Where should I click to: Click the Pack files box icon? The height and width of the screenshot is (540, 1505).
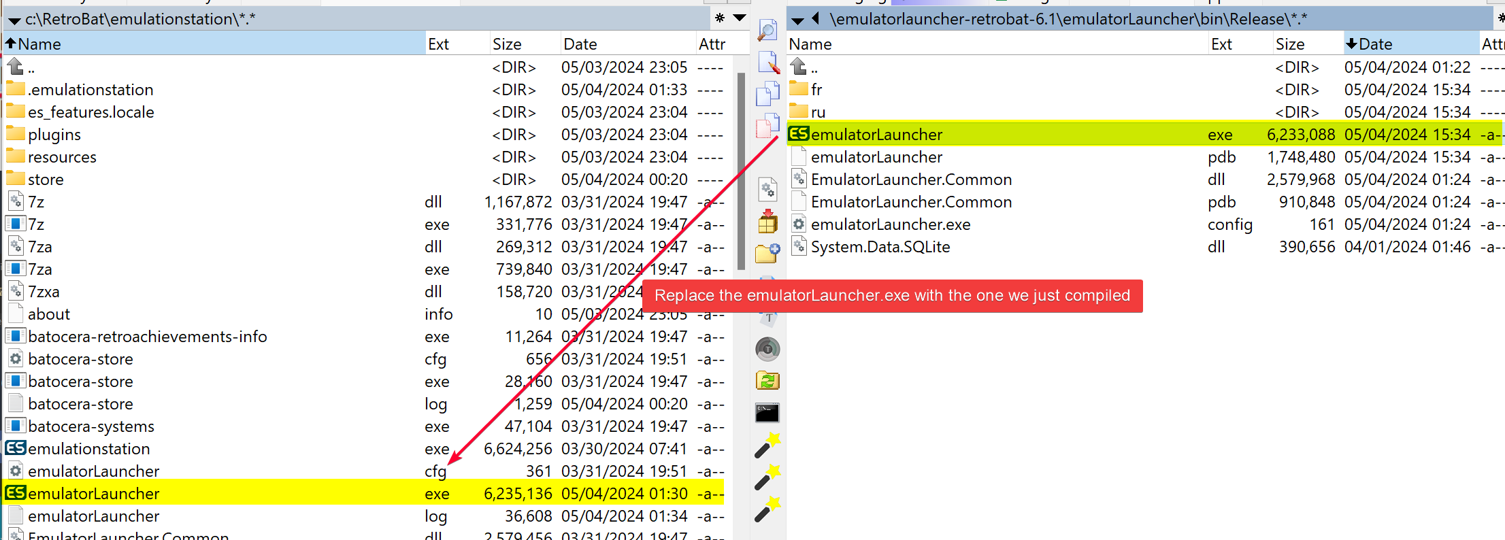click(x=767, y=222)
